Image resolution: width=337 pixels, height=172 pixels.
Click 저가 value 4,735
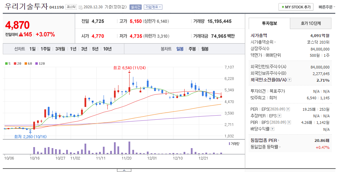point(136,36)
